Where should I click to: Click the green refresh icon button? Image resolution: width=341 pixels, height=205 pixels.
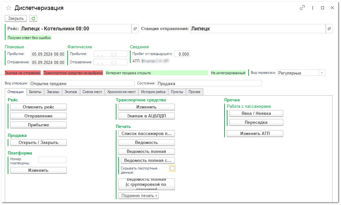(x=33, y=19)
